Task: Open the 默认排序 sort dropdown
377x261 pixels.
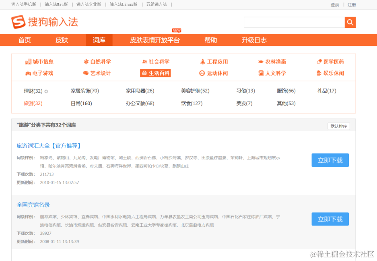Action: (338, 126)
